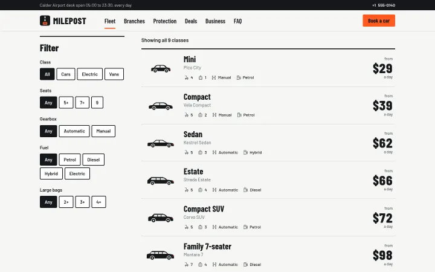Screen dimensions: 435x272
Task: Select 3+ large bags filter
Action: (x=82, y=202)
